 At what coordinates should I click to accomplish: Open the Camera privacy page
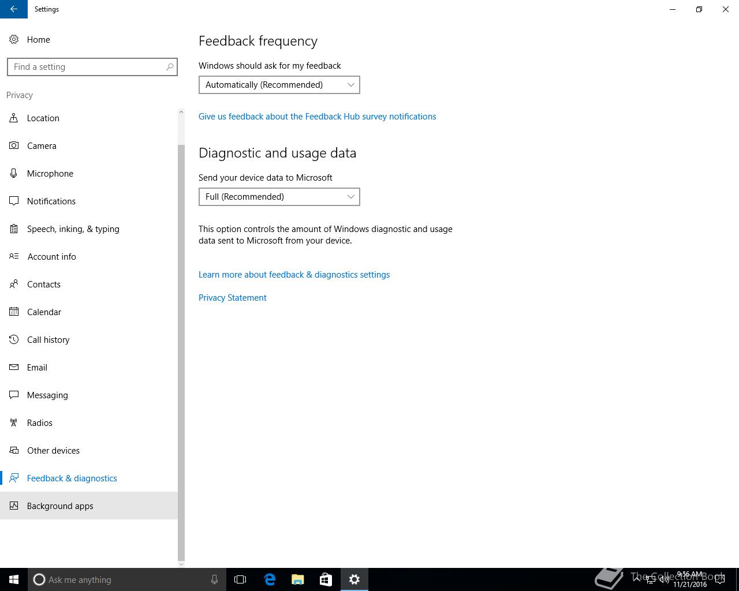[89, 145]
